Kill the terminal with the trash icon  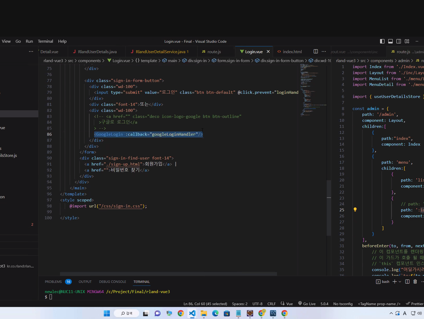tap(415, 282)
